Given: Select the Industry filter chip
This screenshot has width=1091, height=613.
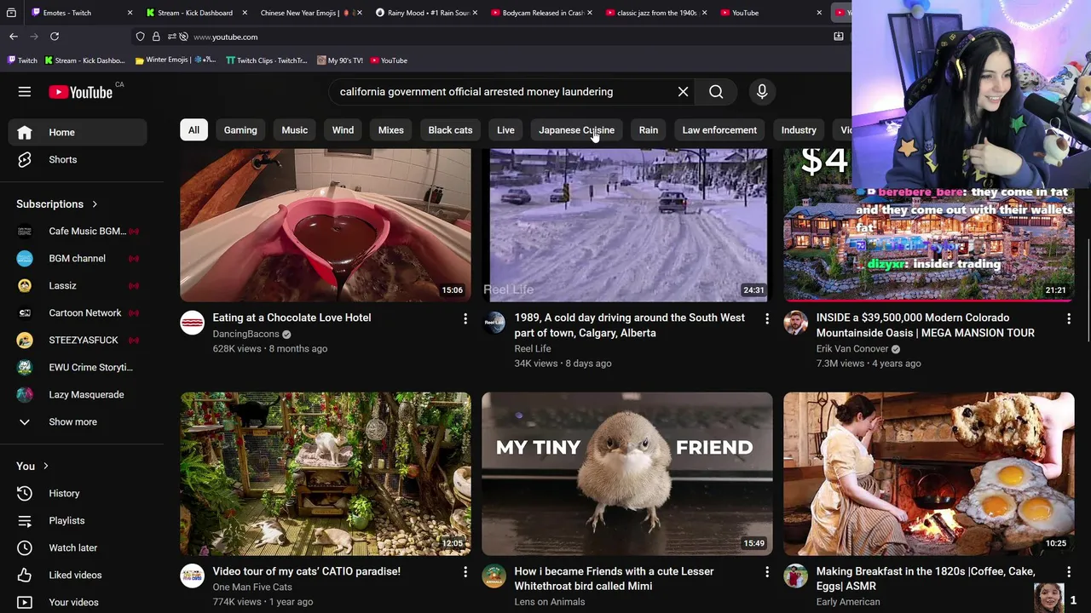Looking at the screenshot, I should coord(799,130).
